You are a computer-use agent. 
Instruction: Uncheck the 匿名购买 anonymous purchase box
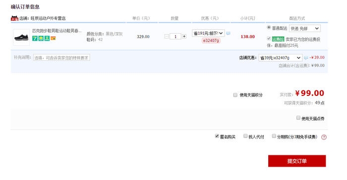point(217,136)
